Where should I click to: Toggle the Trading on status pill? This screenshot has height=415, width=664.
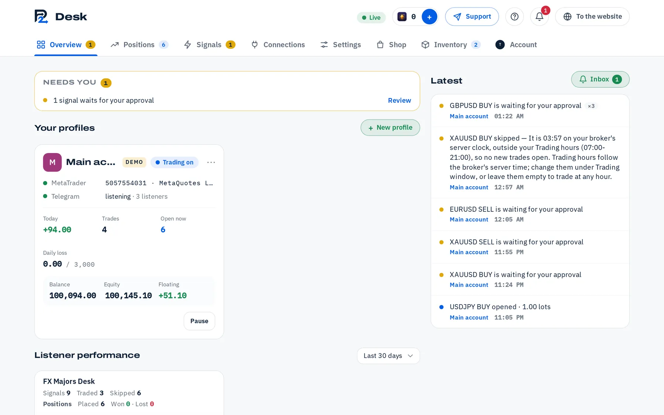174,162
